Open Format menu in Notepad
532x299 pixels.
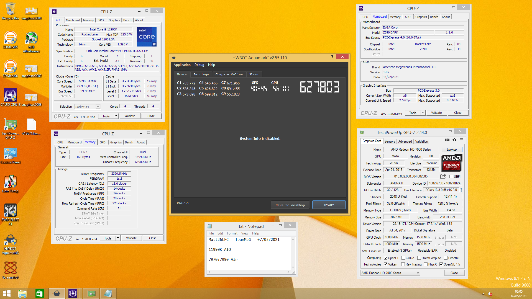(x=232, y=233)
